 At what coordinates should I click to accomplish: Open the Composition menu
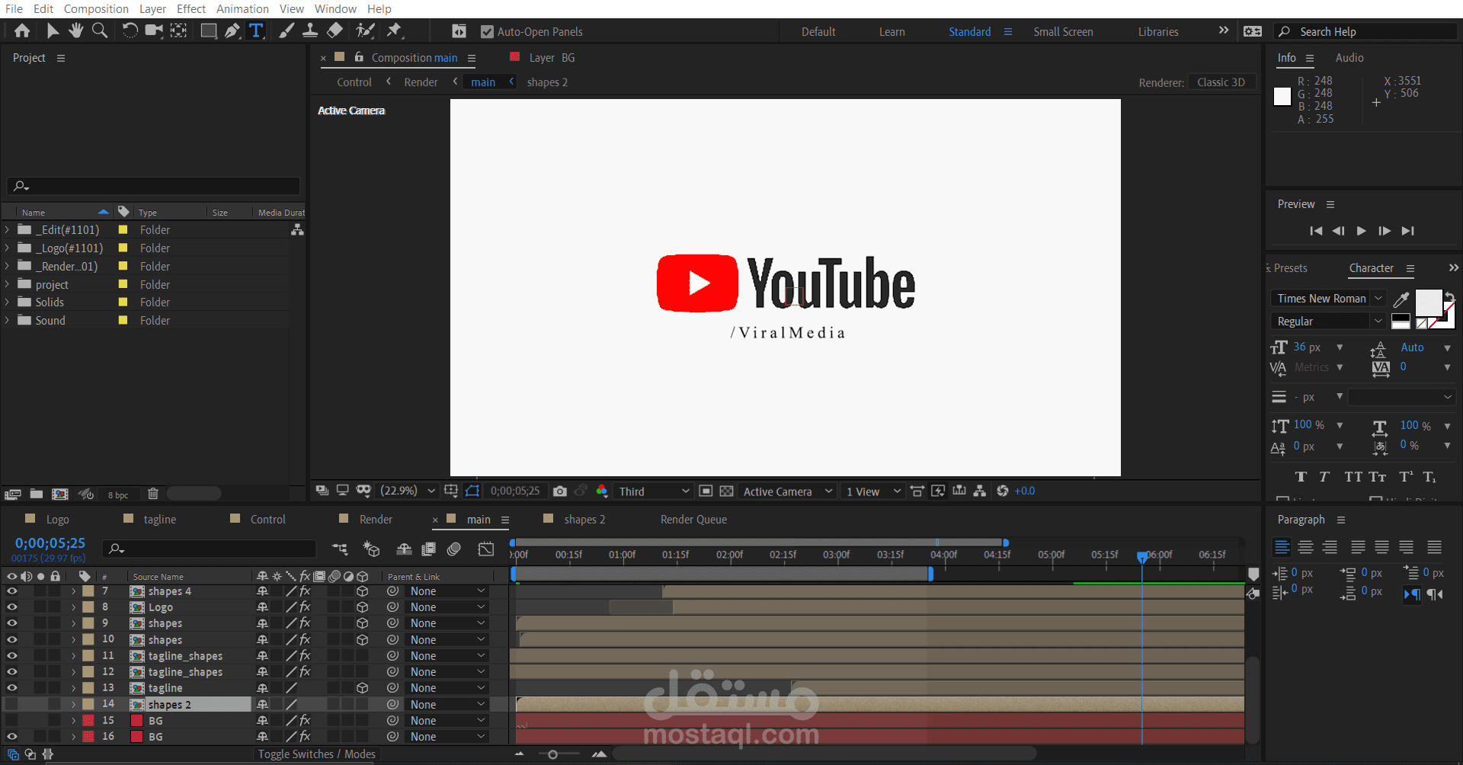96,9
